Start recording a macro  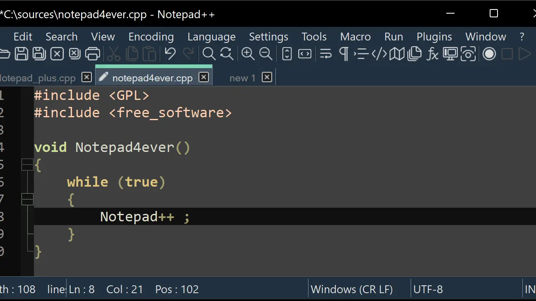click(489, 54)
